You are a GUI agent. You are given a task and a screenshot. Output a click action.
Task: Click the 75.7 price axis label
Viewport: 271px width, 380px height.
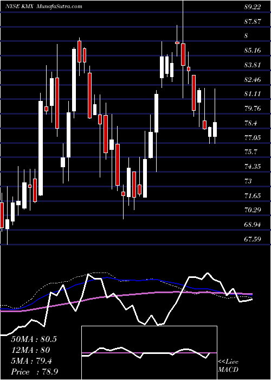pyautogui.click(x=250, y=152)
